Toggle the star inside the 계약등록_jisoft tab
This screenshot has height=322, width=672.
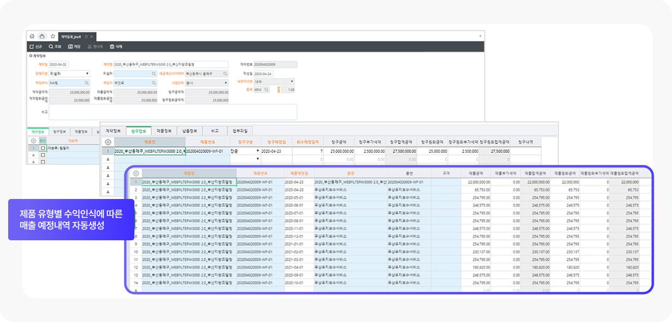coord(86,37)
